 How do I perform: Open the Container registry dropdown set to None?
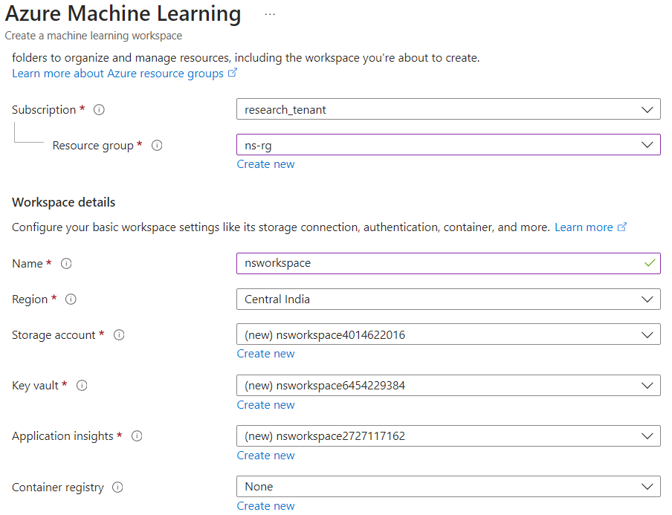(448, 487)
